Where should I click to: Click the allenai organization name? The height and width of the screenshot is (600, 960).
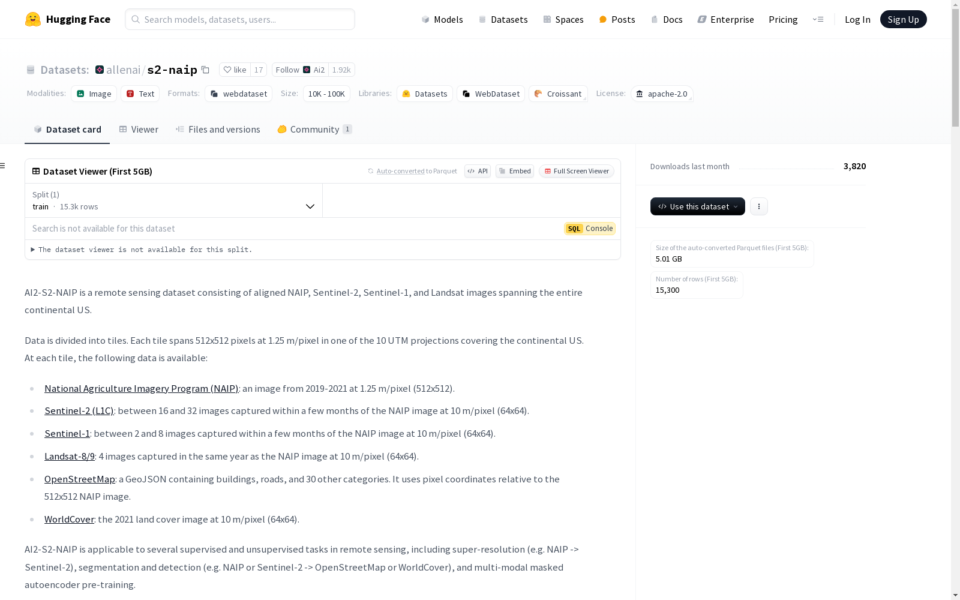124,70
